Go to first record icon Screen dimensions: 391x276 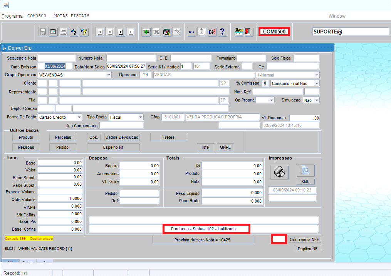[x=100, y=32]
